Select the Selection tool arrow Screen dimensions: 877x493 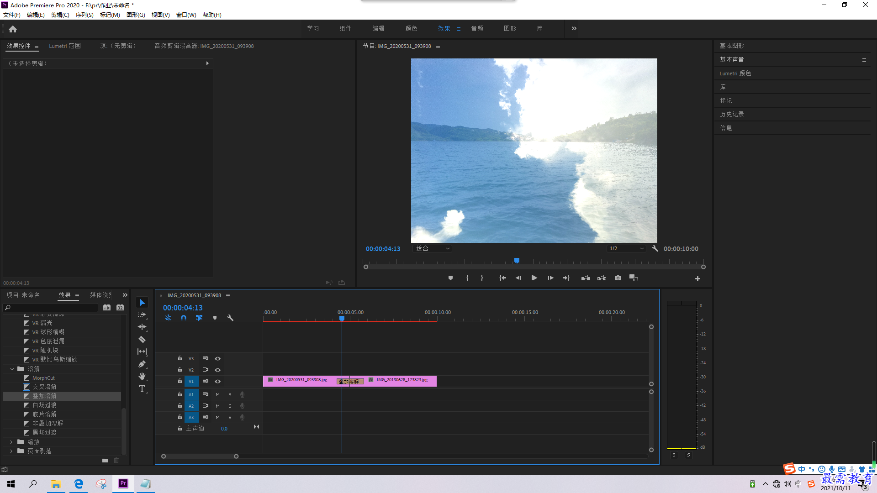click(142, 303)
